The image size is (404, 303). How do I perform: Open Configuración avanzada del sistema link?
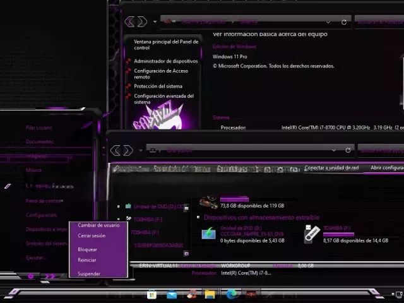pyautogui.click(x=163, y=99)
